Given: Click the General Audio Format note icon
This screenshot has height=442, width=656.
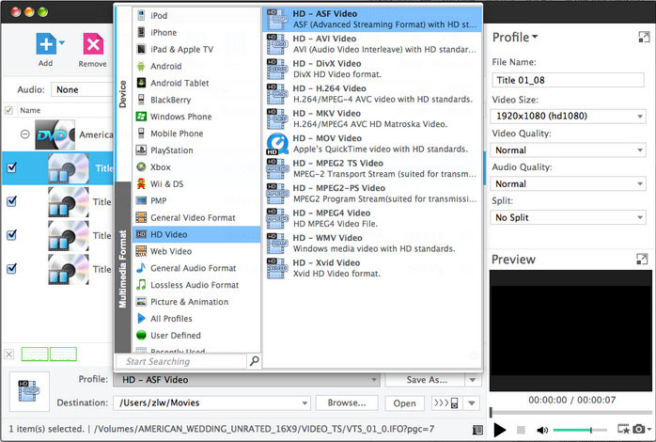Looking at the screenshot, I should 141,268.
